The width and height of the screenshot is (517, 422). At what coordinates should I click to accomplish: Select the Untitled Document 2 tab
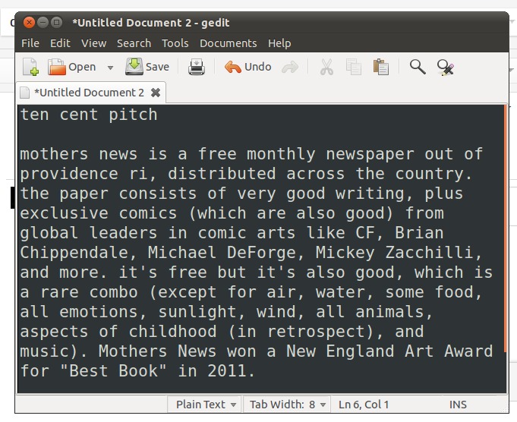(x=89, y=93)
